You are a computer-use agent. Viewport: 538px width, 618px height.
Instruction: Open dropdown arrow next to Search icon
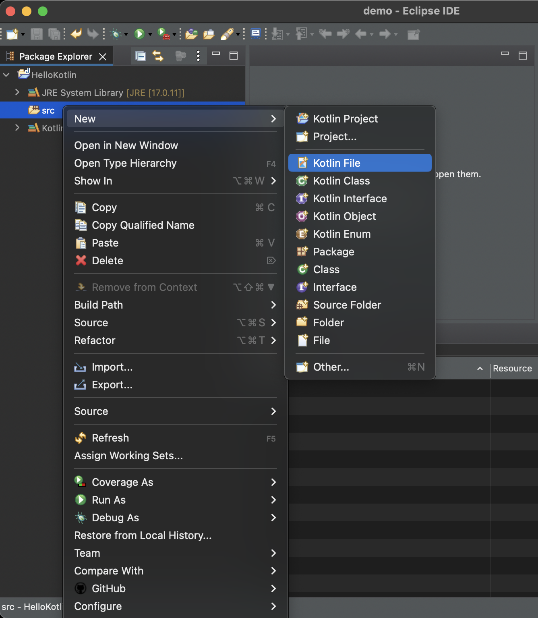click(x=238, y=35)
